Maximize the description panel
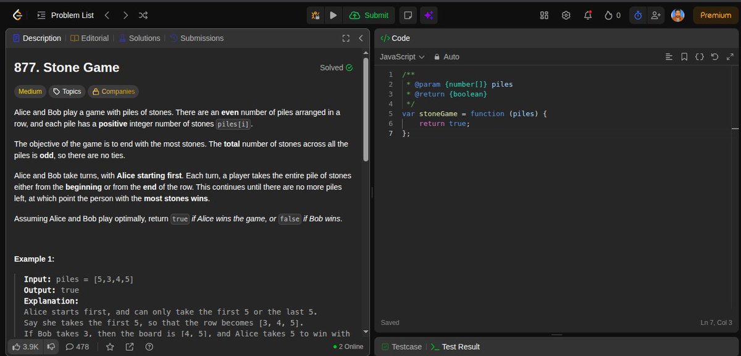This screenshot has width=741, height=356. click(x=346, y=38)
